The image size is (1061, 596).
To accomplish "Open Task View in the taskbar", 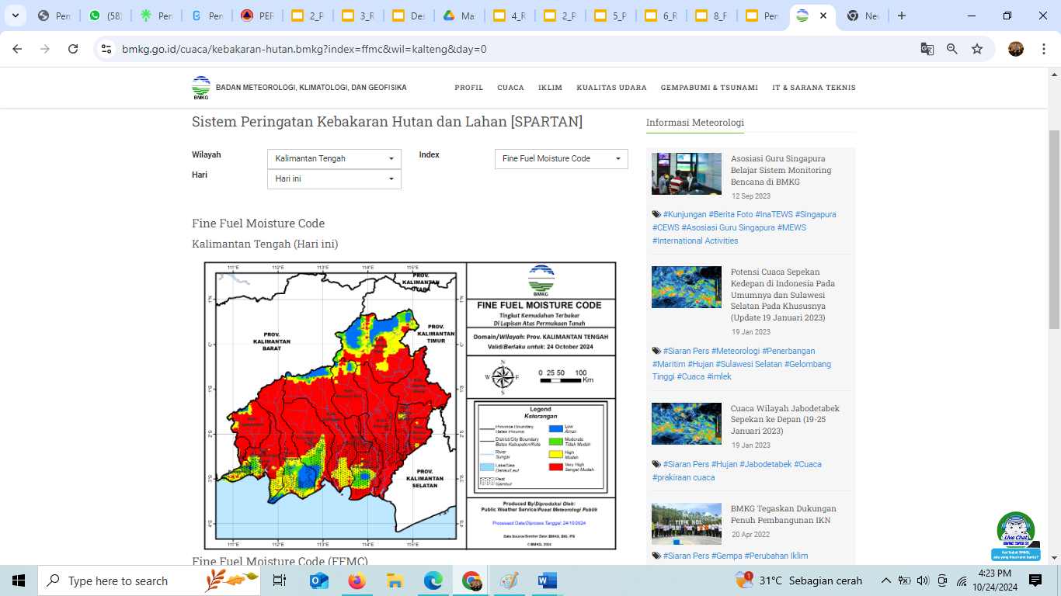I will pos(280,580).
